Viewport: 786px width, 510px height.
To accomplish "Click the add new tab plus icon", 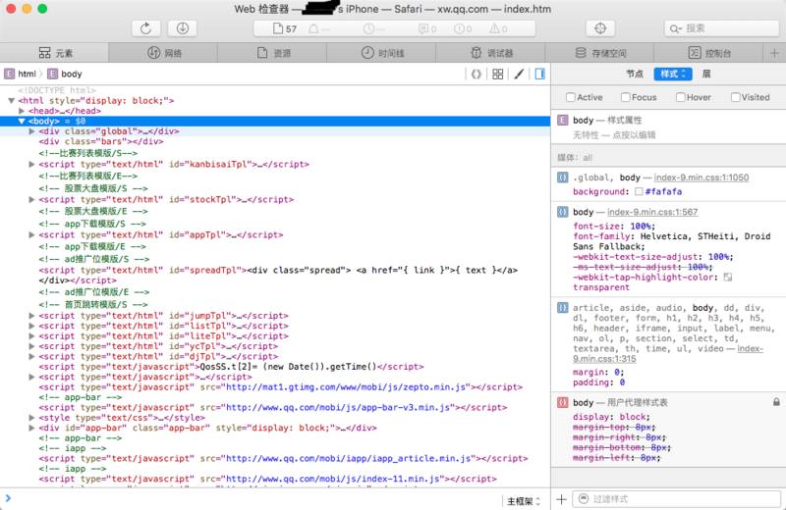I will (774, 53).
